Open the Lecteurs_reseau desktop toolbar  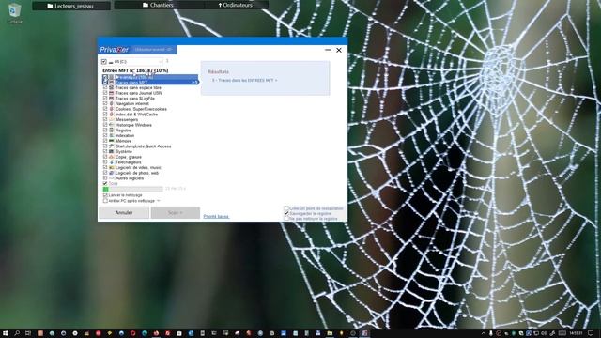71,6
